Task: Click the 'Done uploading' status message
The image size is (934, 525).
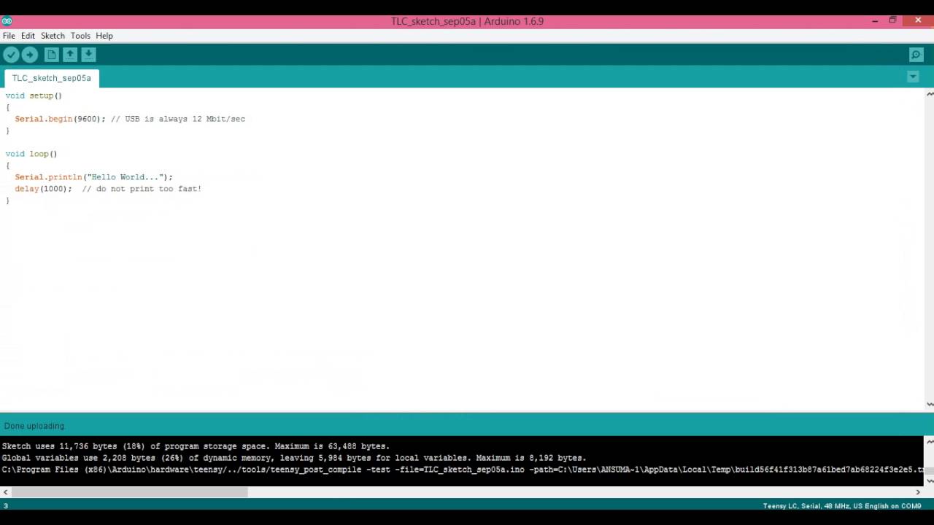Action: (34, 426)
